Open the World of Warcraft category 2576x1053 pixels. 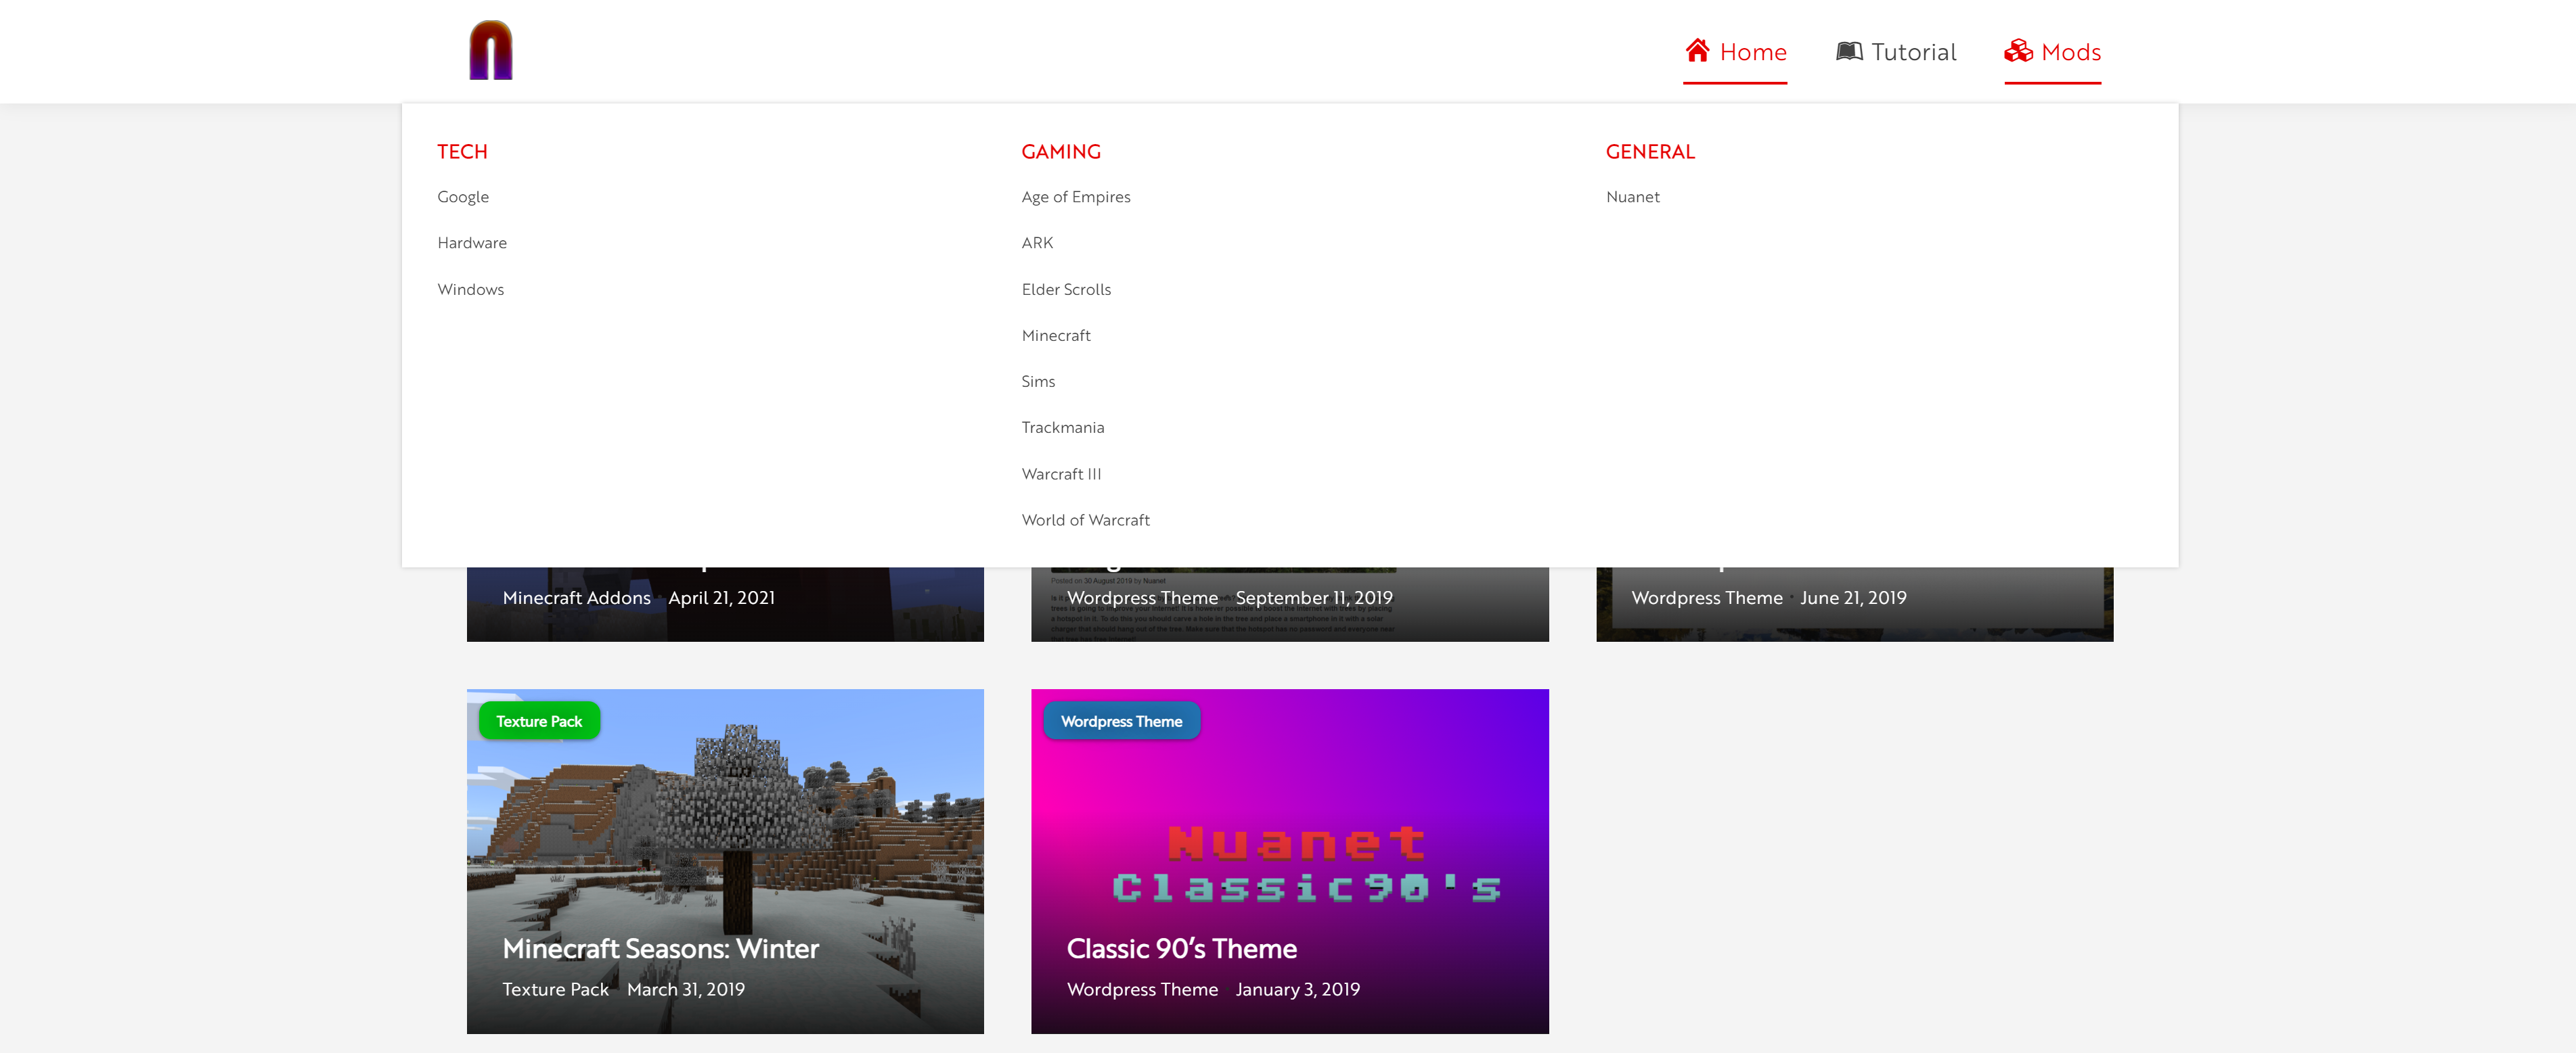tap(1085, 521)
